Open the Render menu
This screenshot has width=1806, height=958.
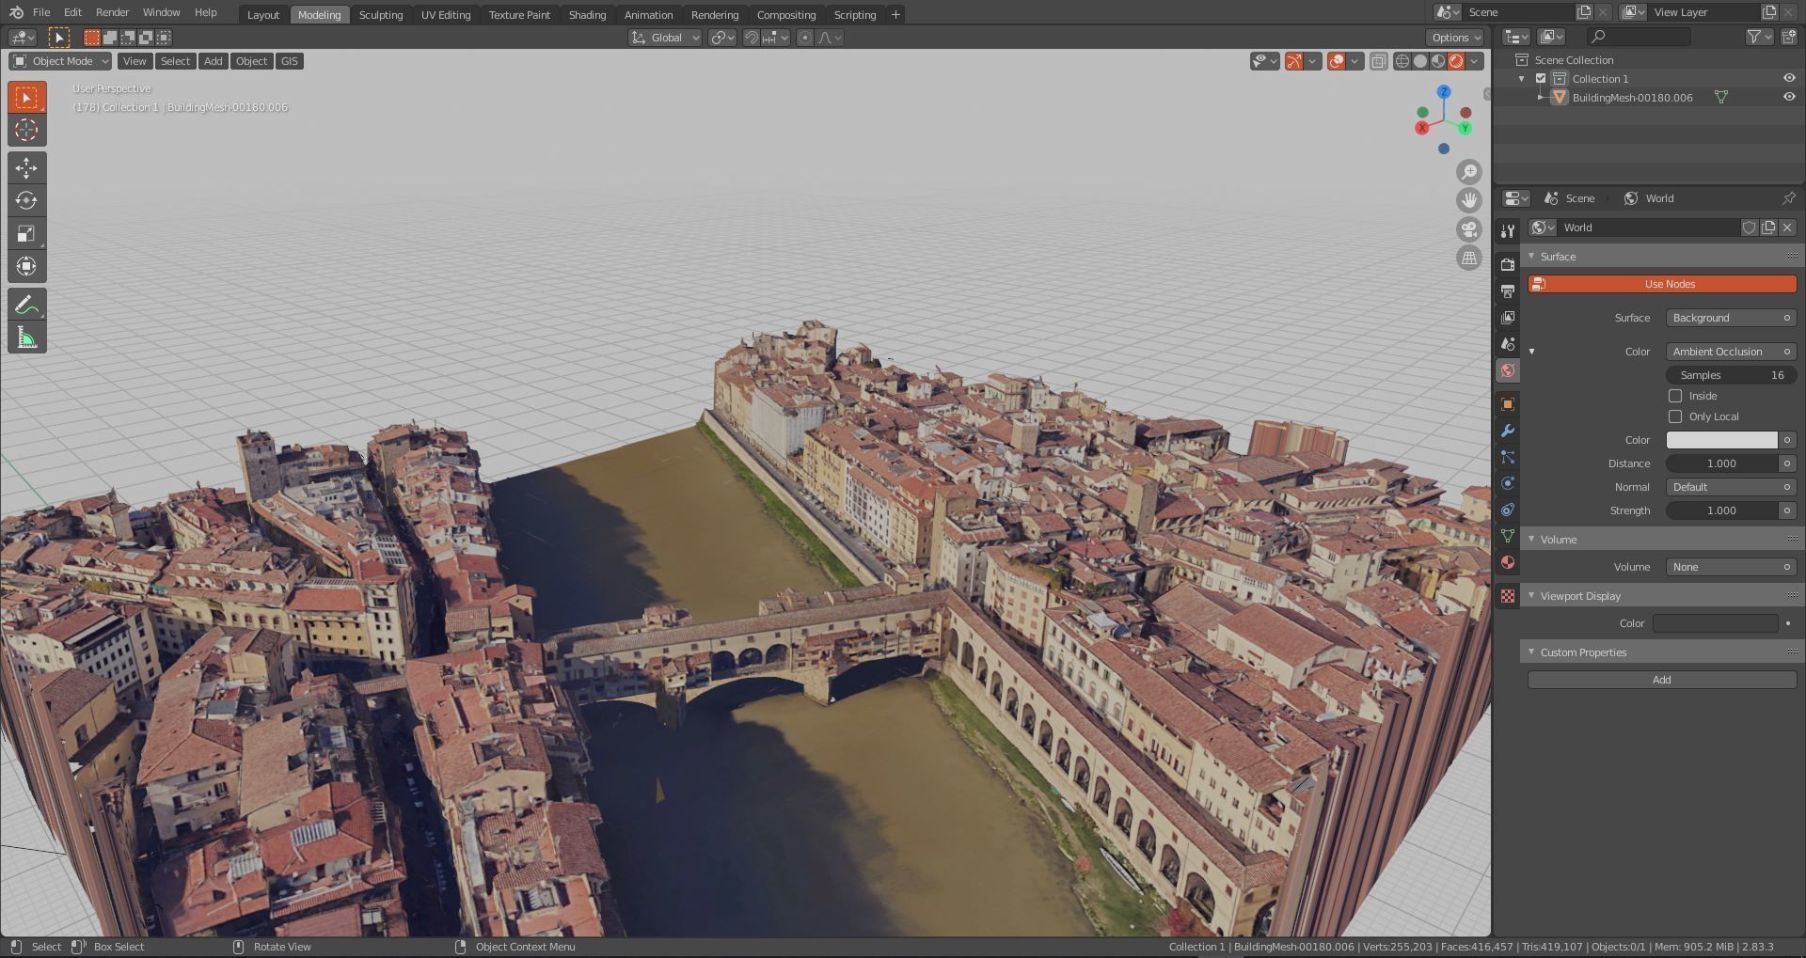[112, 12]
